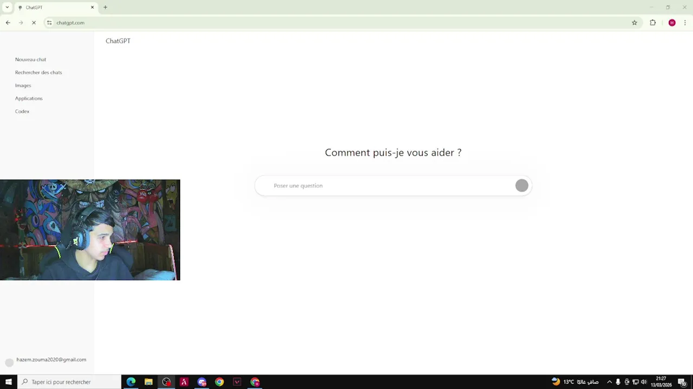Open the Chrome profile avatar H
Image resolution: width=693 pixels, height=389 pixels.
click(x=672, y=23)
